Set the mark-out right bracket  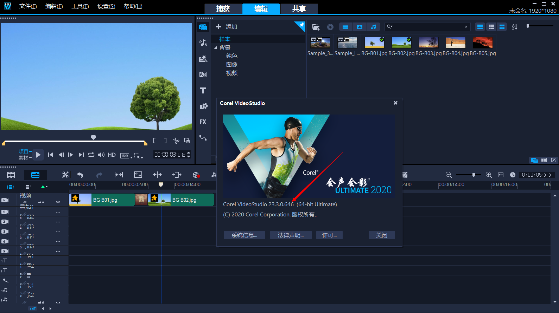tap(165, 141)
